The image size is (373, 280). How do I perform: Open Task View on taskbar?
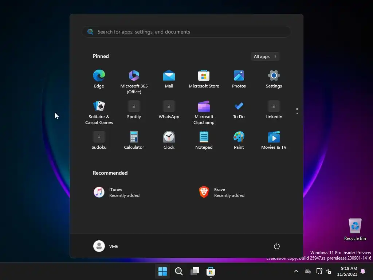(195, 271)
